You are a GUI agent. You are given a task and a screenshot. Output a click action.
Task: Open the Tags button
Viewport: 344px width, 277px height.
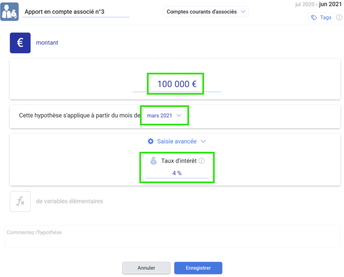pyautogui.click(x=321, y=17)
